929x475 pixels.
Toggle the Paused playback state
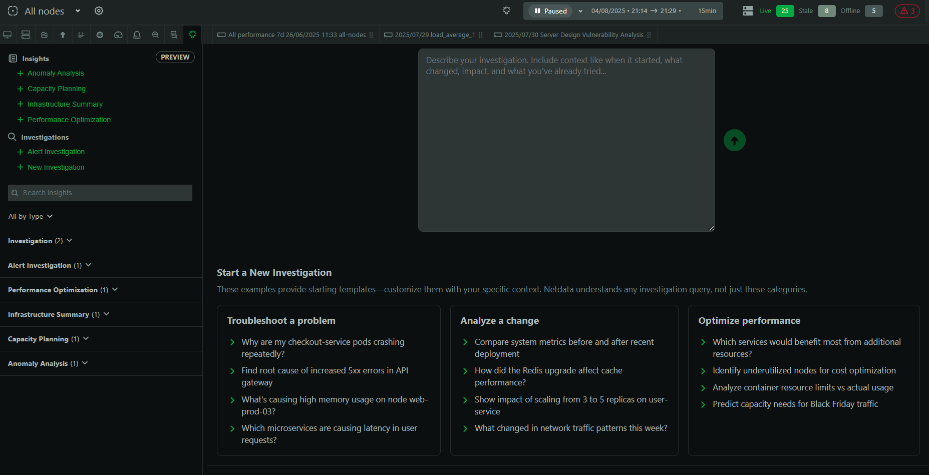[550, 11]
